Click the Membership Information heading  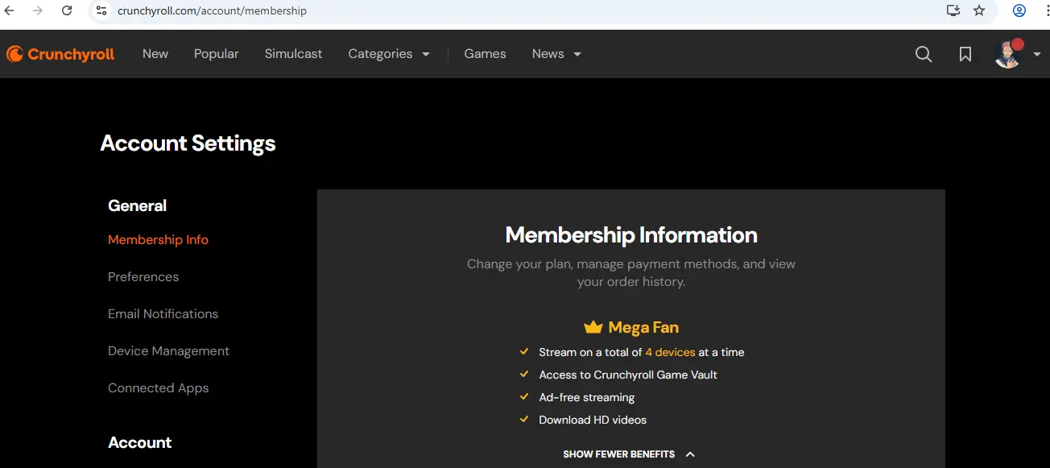click(x=631, y=235)
